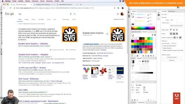This screenshot has width=185, height=104.
Task: Click the Format de document button
Action: click(172, 57)
